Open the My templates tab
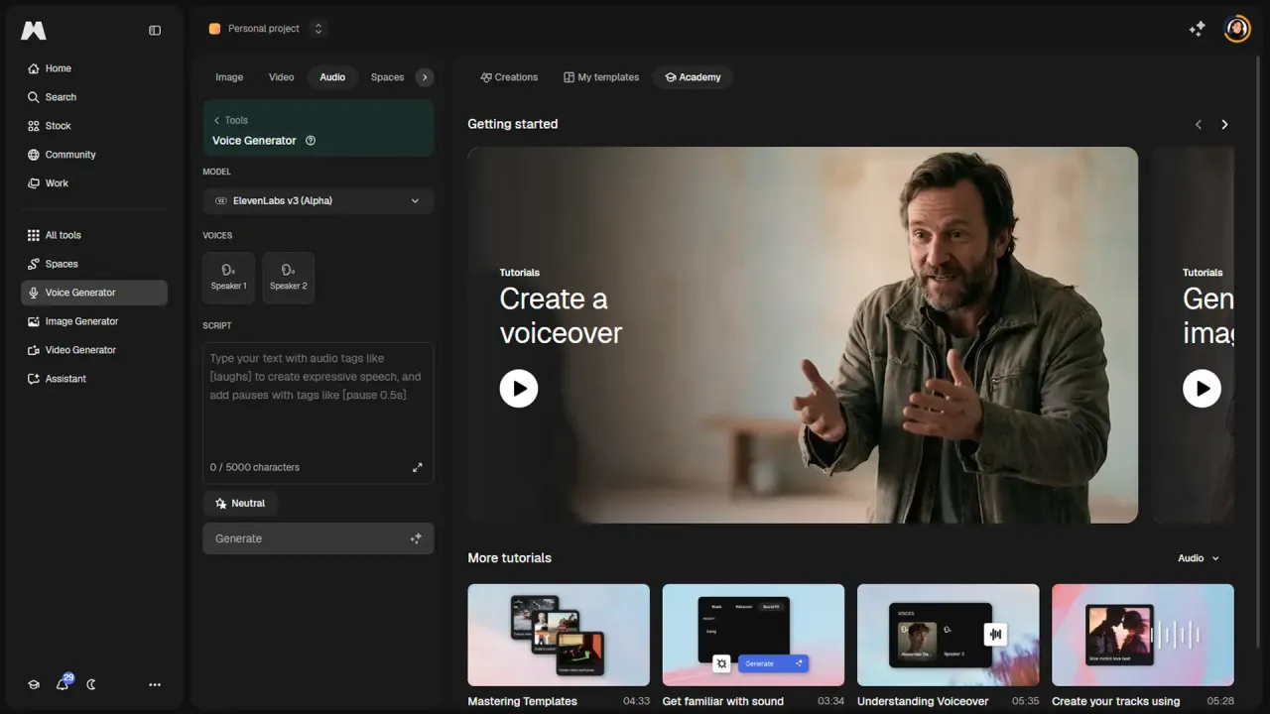Screen dimensions: 1270x714 click(601, 77)
